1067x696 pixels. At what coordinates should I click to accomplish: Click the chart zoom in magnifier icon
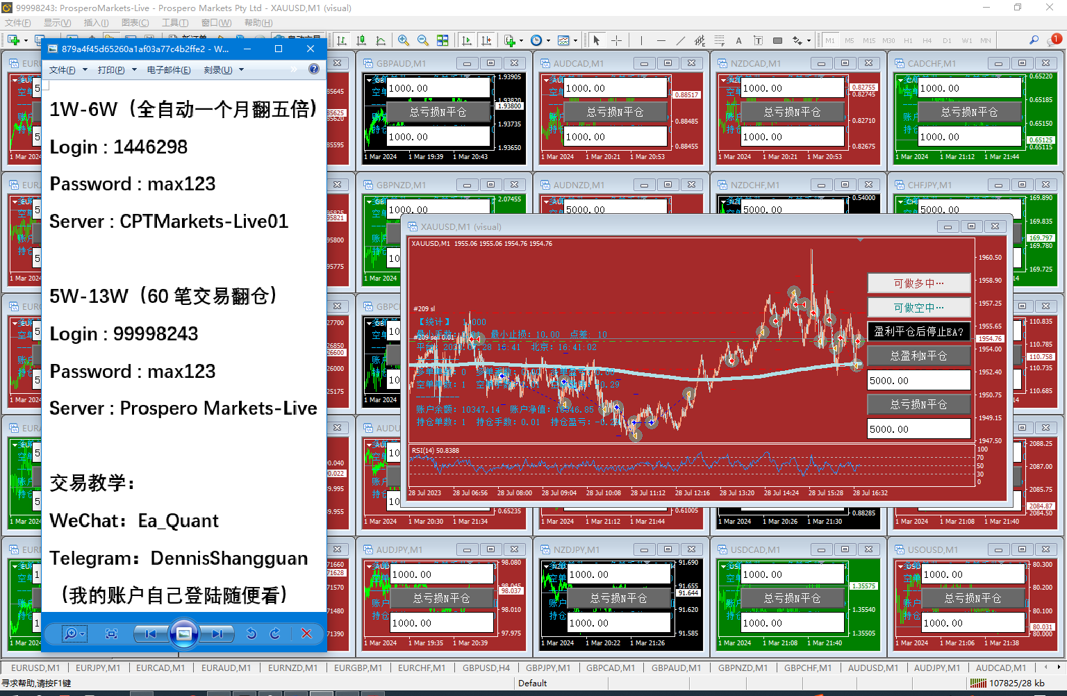[404, 40]
